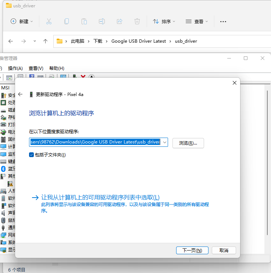The width and height of the screenshot is (271, 273).
Task: Close the driver update dialog with X
Action: [235, 83]
